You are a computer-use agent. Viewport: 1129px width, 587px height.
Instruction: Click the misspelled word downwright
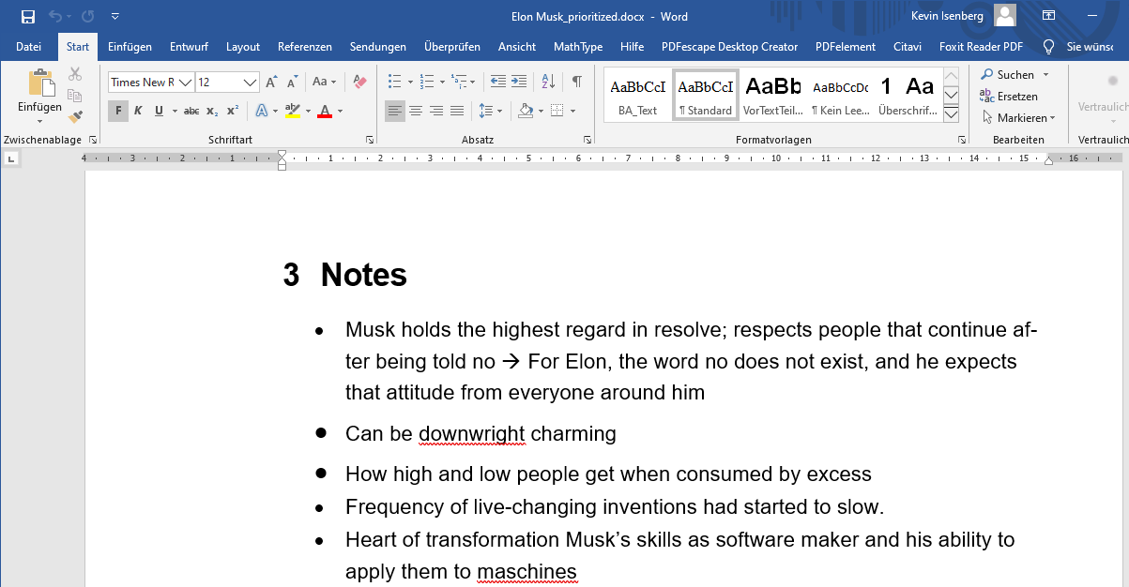click(x=471, y=434)
